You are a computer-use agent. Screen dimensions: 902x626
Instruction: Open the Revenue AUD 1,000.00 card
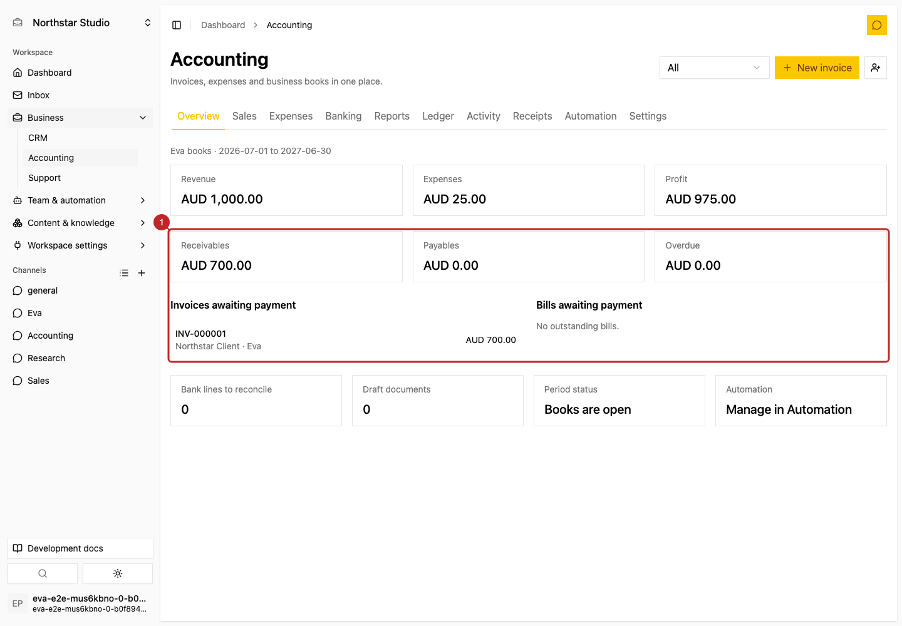(286, 190)
